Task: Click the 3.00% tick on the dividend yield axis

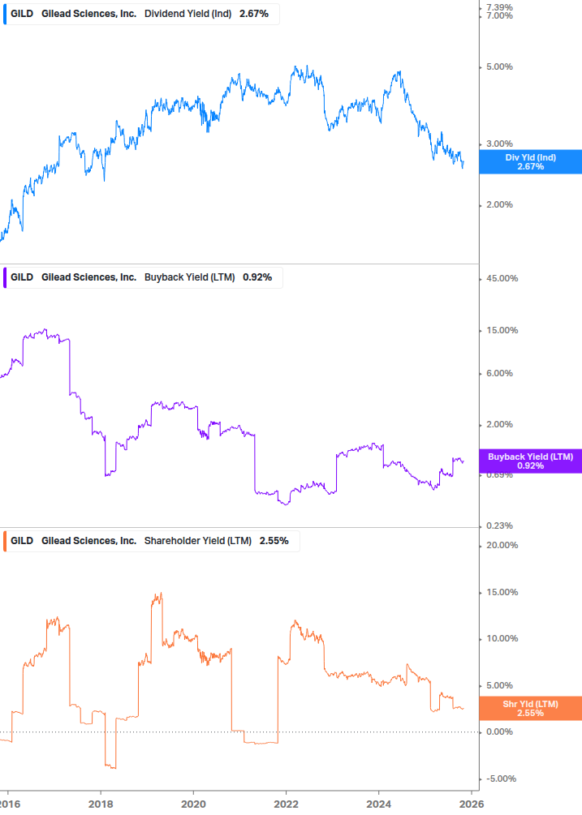Action: (499, 144)
